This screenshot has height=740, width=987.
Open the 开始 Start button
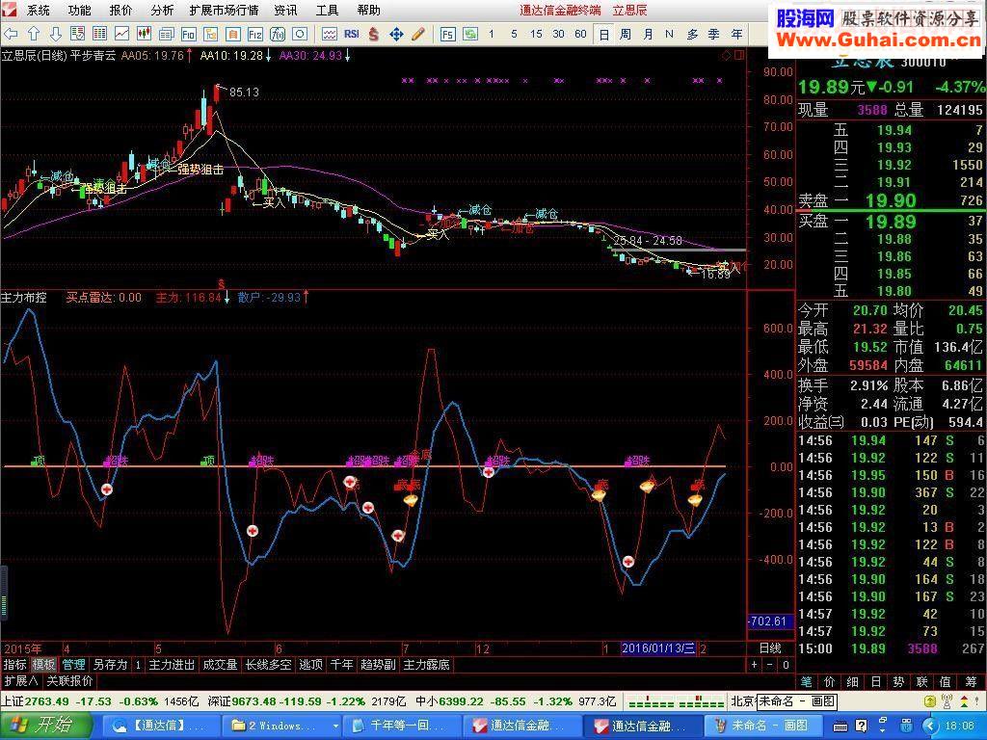46,726
